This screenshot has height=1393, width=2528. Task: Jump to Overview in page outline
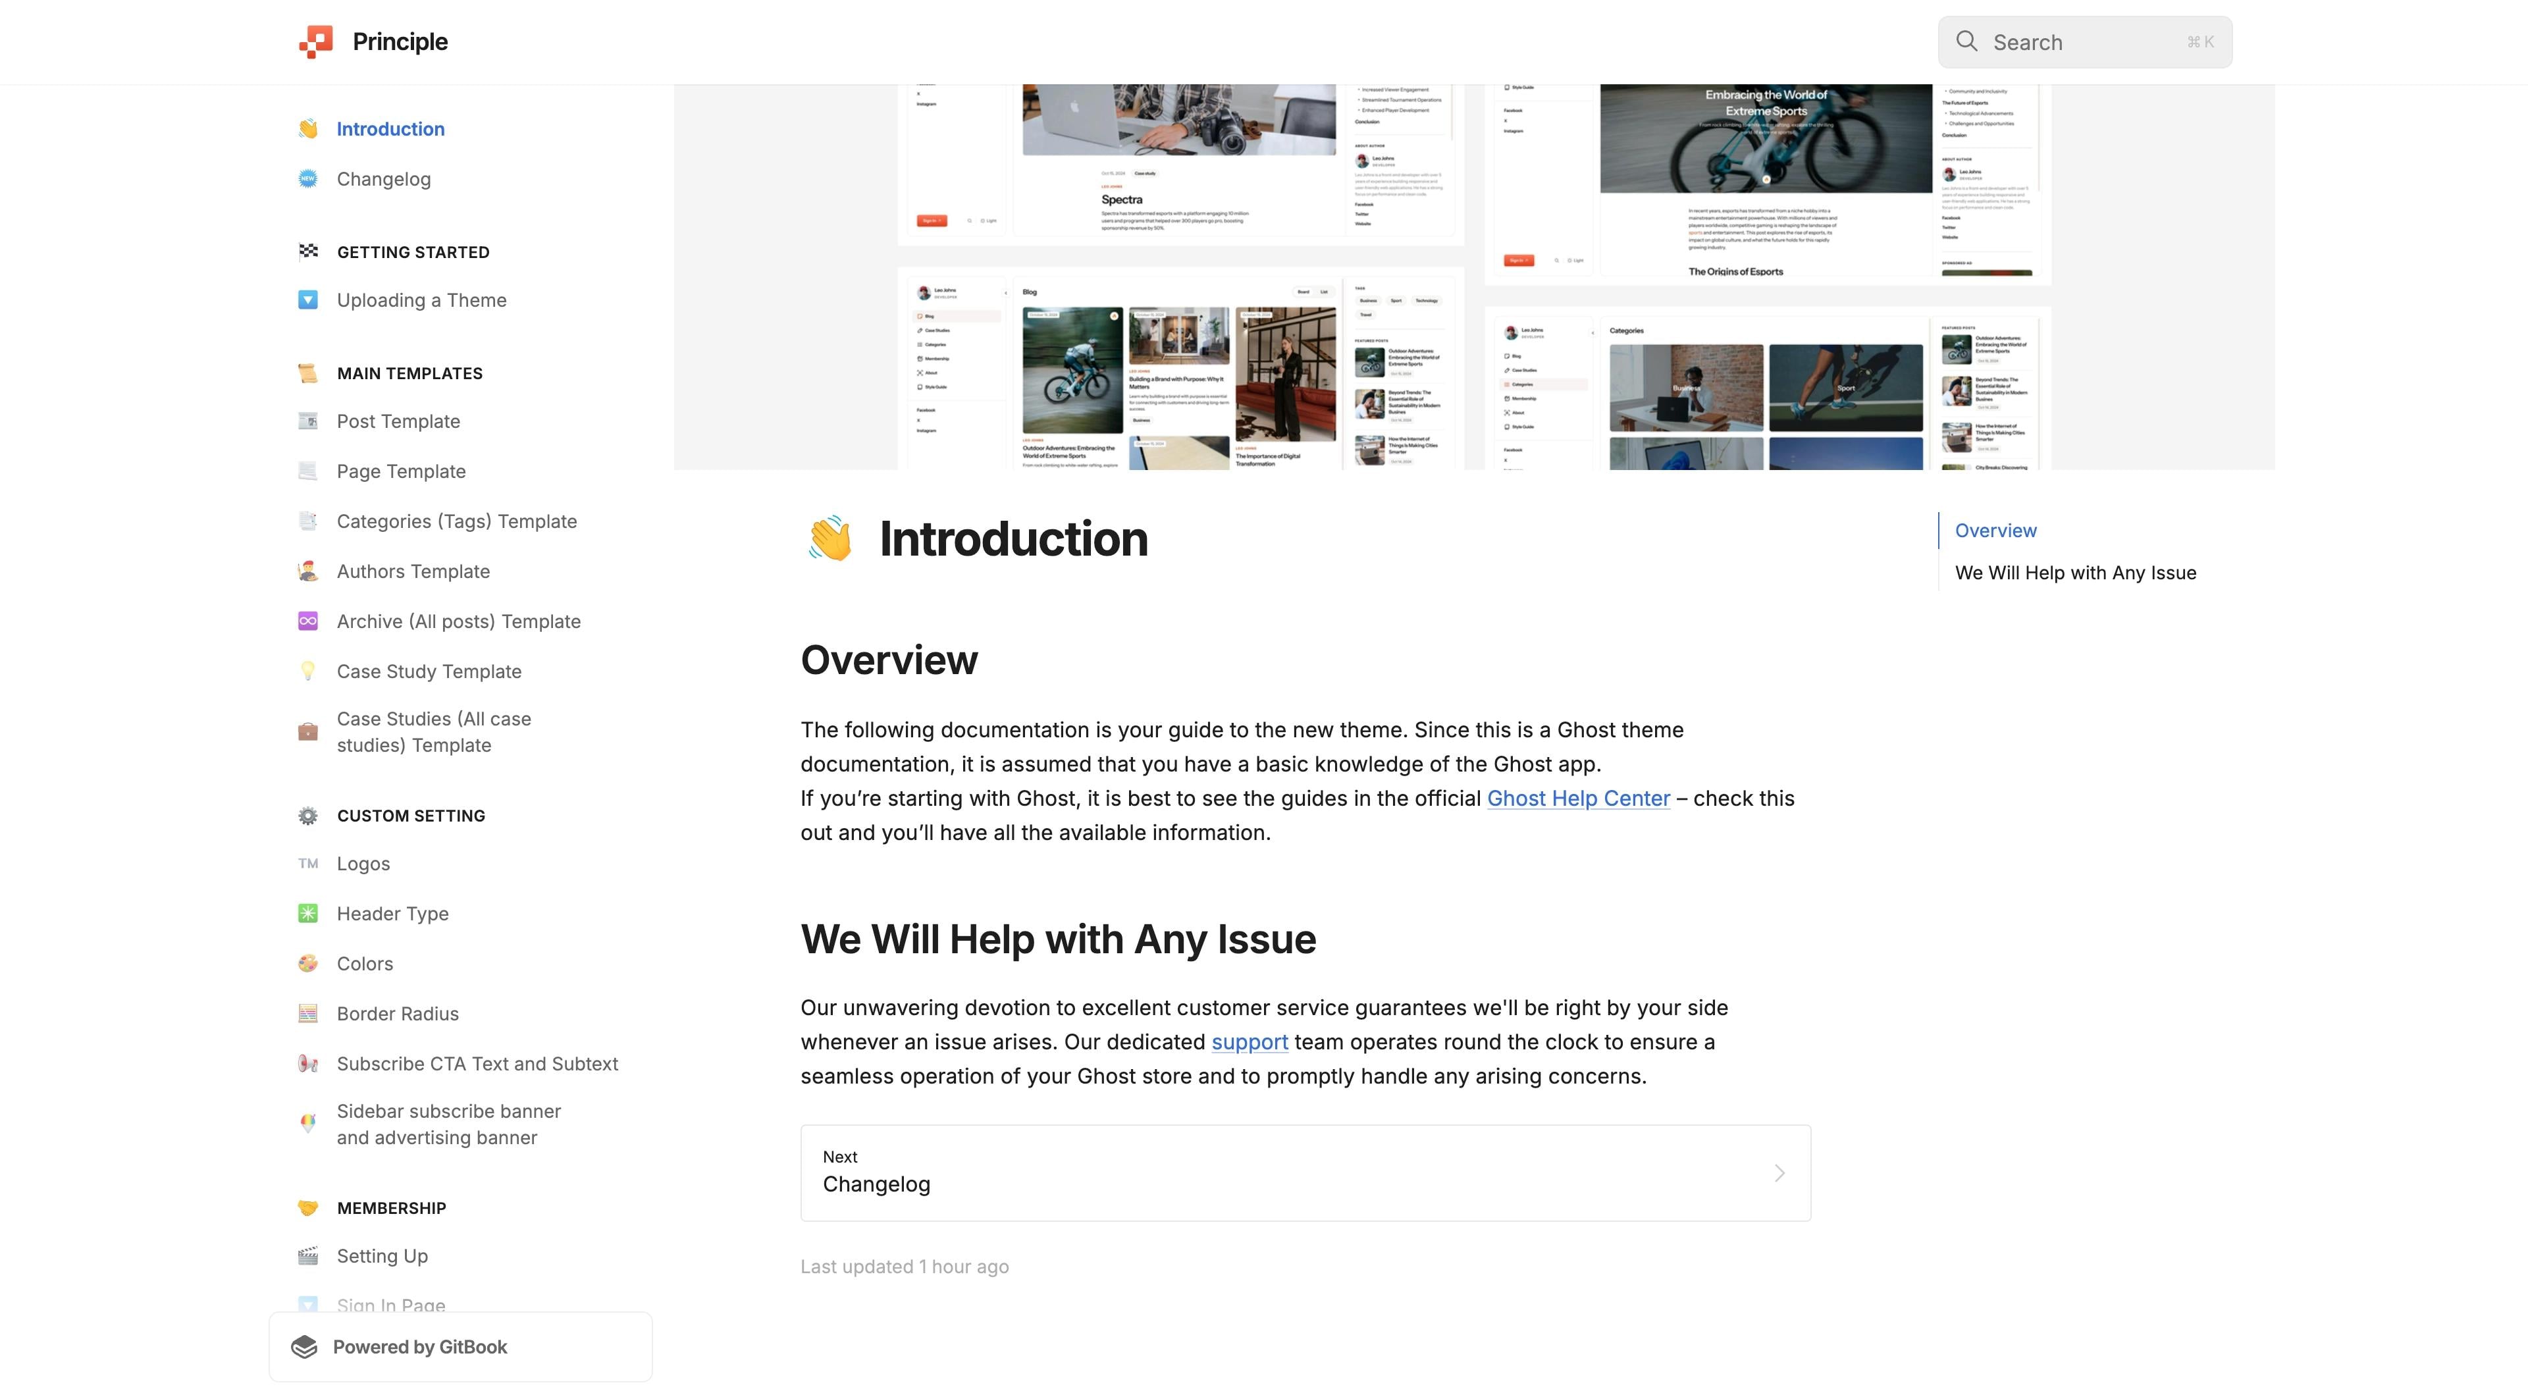1995,530
